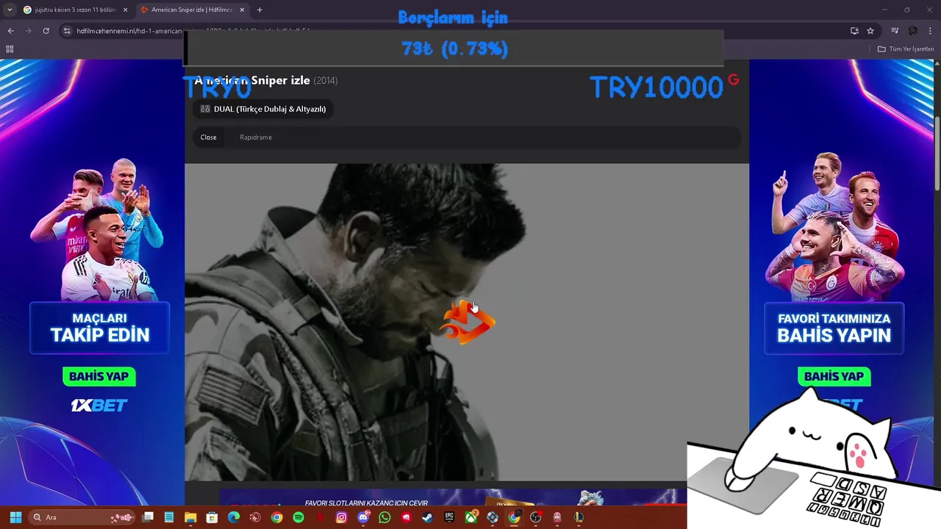Open OBS Studio from the taskbar

[x=535, y=517]
